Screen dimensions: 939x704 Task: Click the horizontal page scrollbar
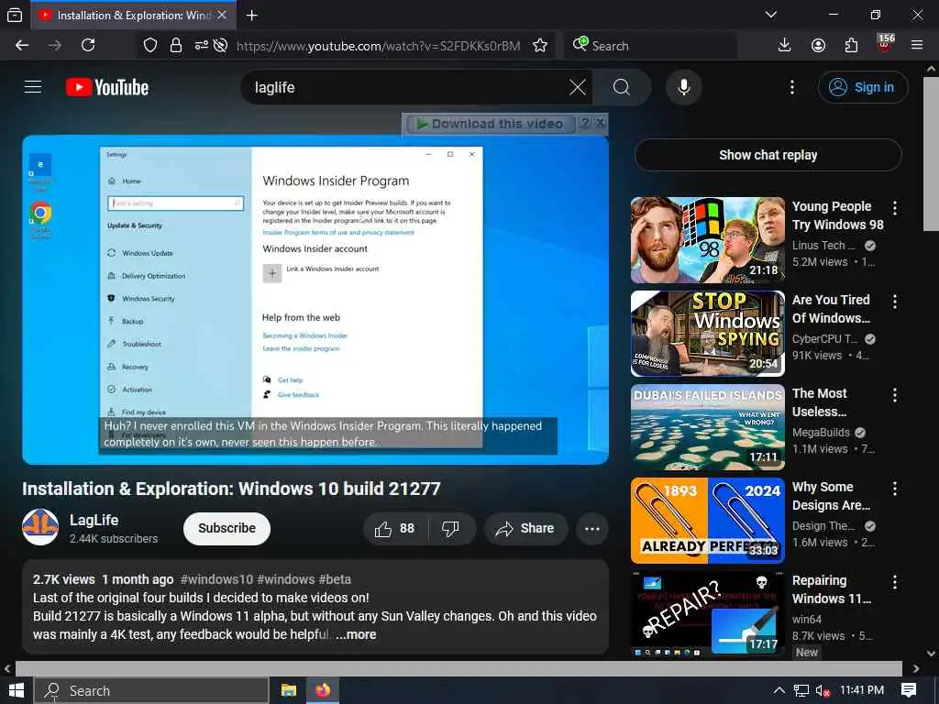(x=458, y=668)
